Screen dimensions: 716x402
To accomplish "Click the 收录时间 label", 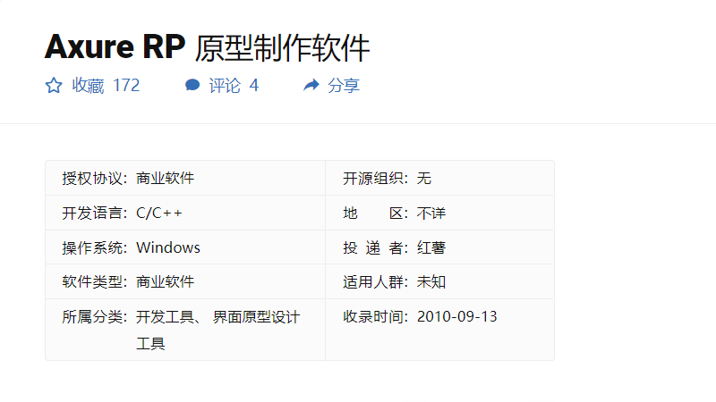I will click(375, 316).
